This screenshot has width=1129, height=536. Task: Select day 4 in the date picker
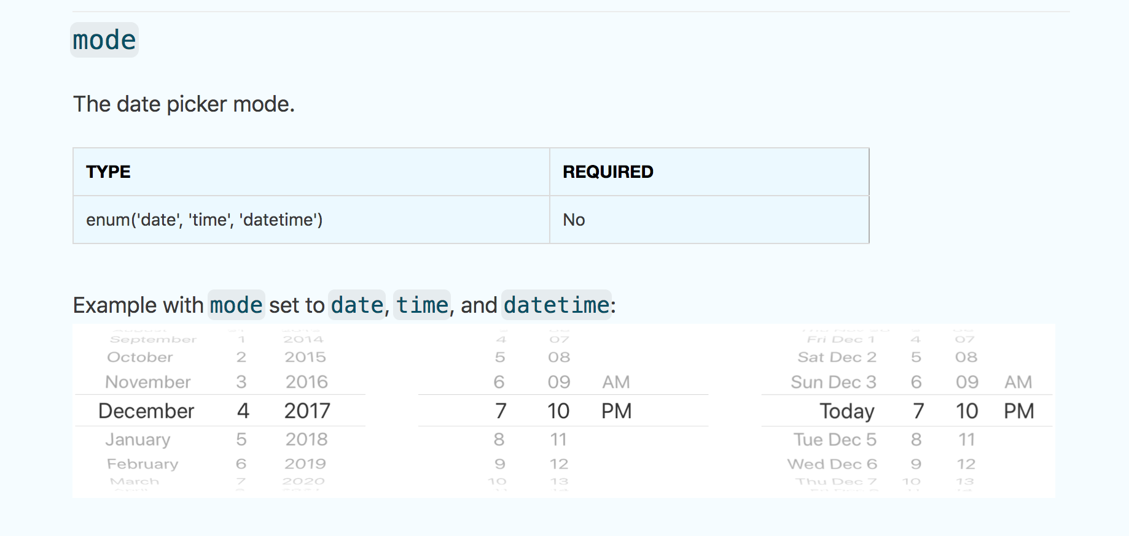coord(241,411)
